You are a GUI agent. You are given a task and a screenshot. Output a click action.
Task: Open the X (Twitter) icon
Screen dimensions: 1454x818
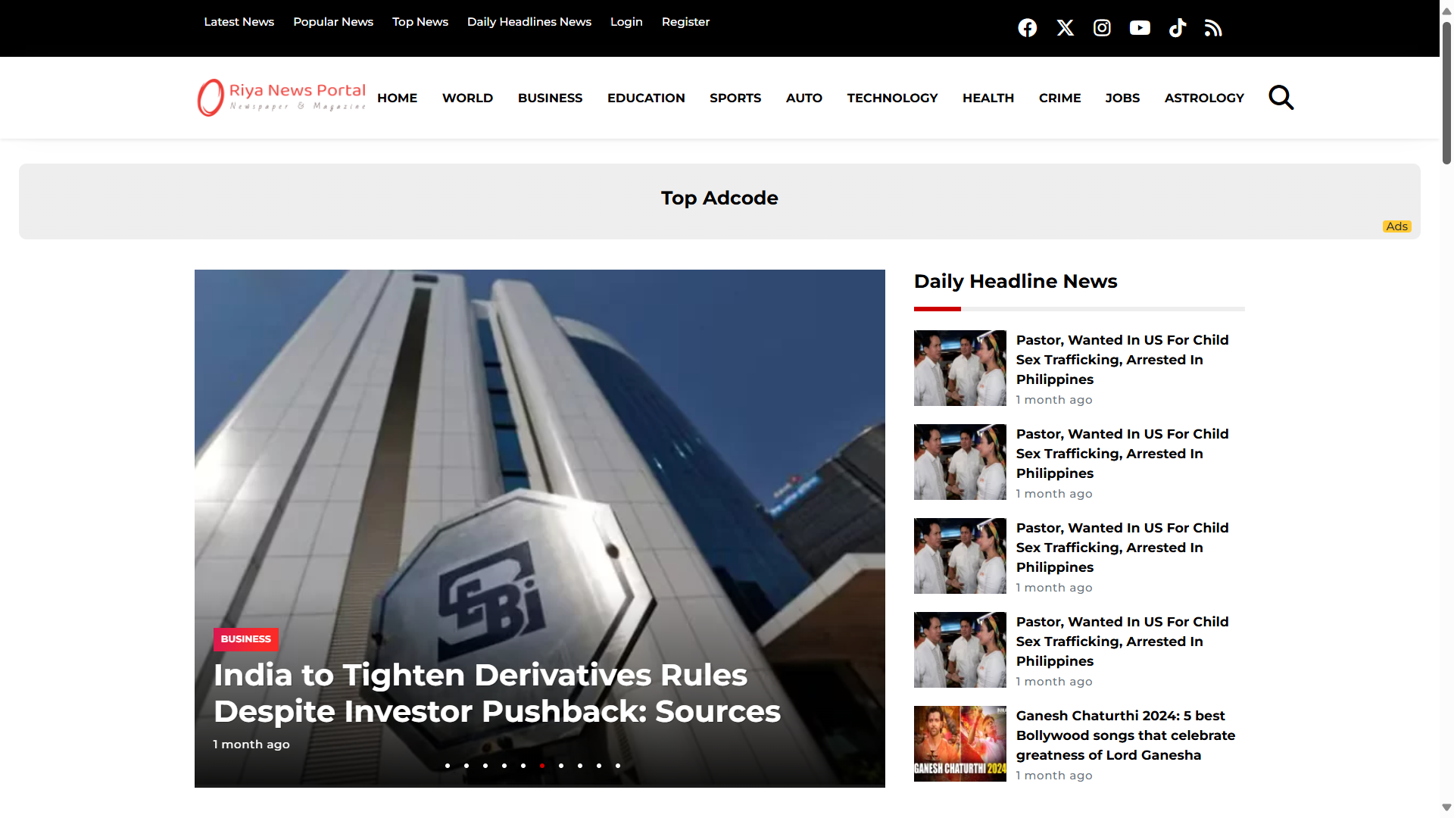coord(1065,28)
